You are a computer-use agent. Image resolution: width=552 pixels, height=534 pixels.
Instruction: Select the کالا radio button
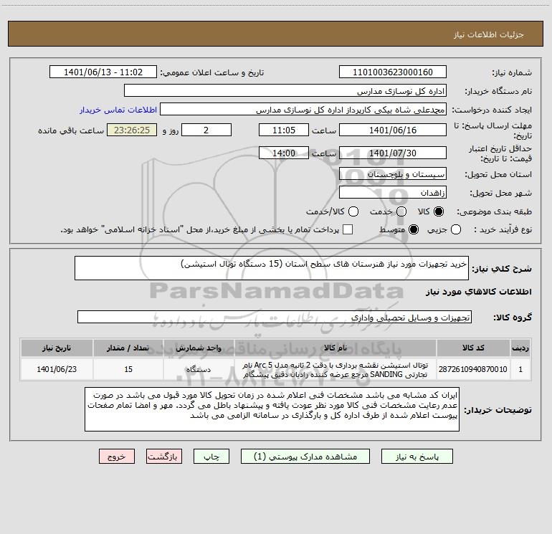pyautogui.click(x=439, y=211)
